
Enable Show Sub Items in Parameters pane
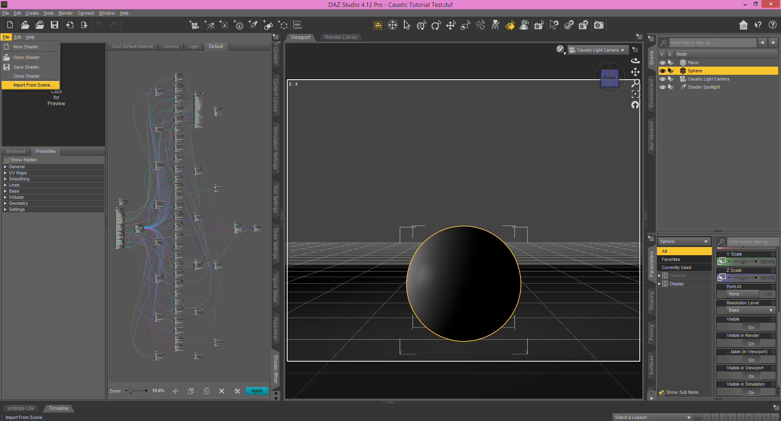[x=661, y=392]
